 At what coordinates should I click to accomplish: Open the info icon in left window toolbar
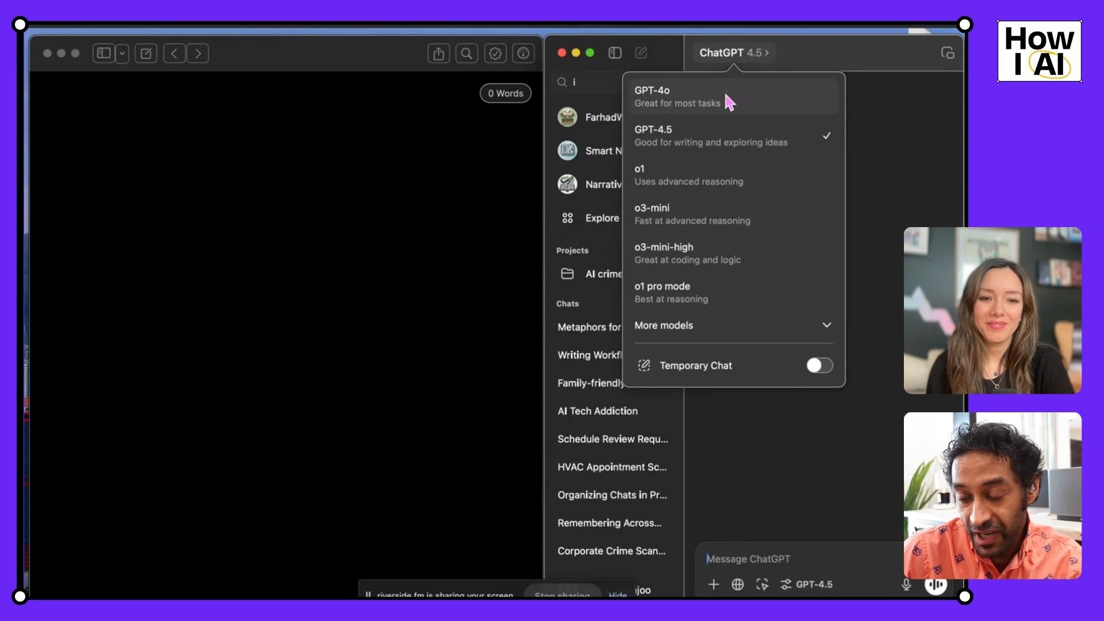(x=523, y=53)
